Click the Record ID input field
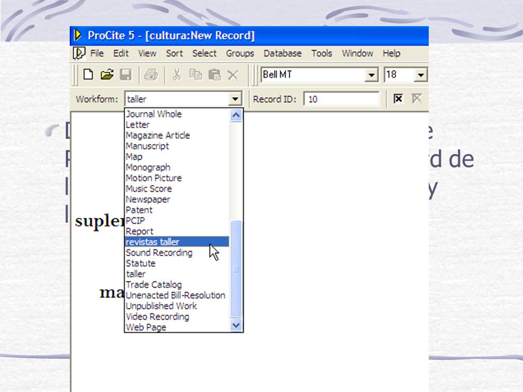The width and height of the screenshot is (523, 392). pyautogui.click(x=342, y=99)
